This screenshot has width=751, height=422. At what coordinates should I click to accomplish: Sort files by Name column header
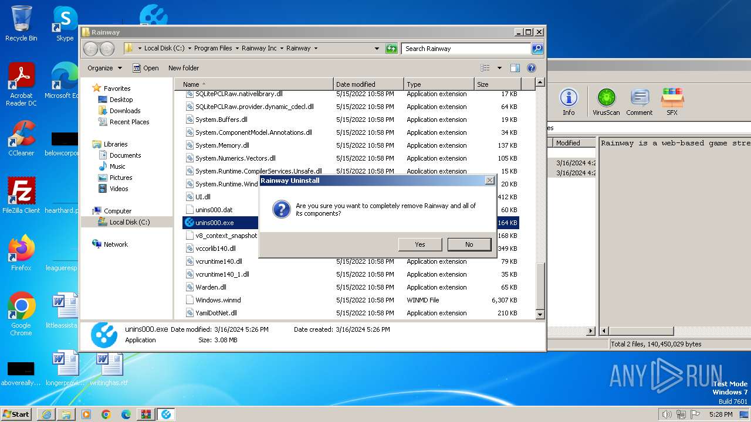pyautogui.click(x=253, y=84)
